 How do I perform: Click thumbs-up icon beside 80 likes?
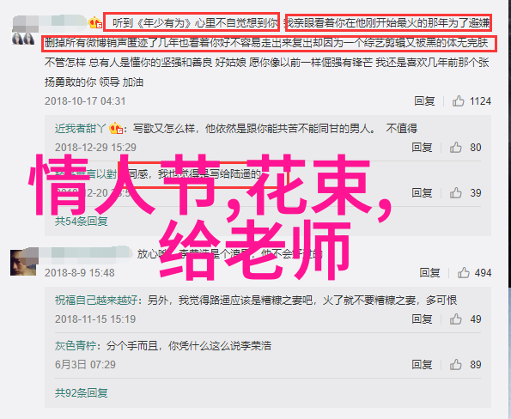click(x=456, y=148)
